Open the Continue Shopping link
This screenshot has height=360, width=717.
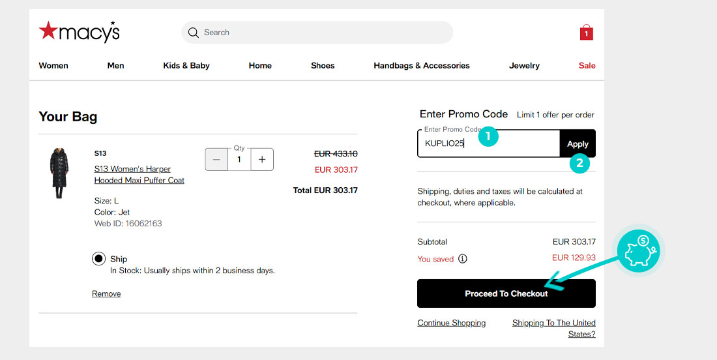point(451,323)
